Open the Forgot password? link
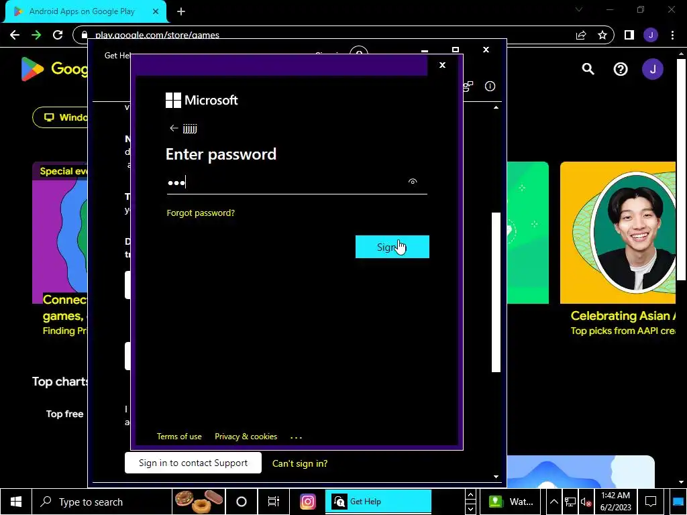Screen dimensions: 687x515 click(x=201, y=213)
